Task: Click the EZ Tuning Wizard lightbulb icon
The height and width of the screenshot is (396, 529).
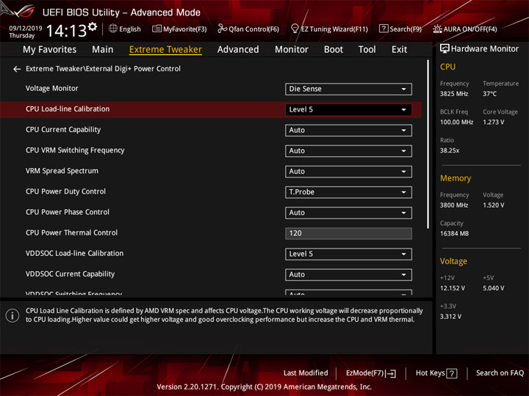Action: (x=295, y=29)
